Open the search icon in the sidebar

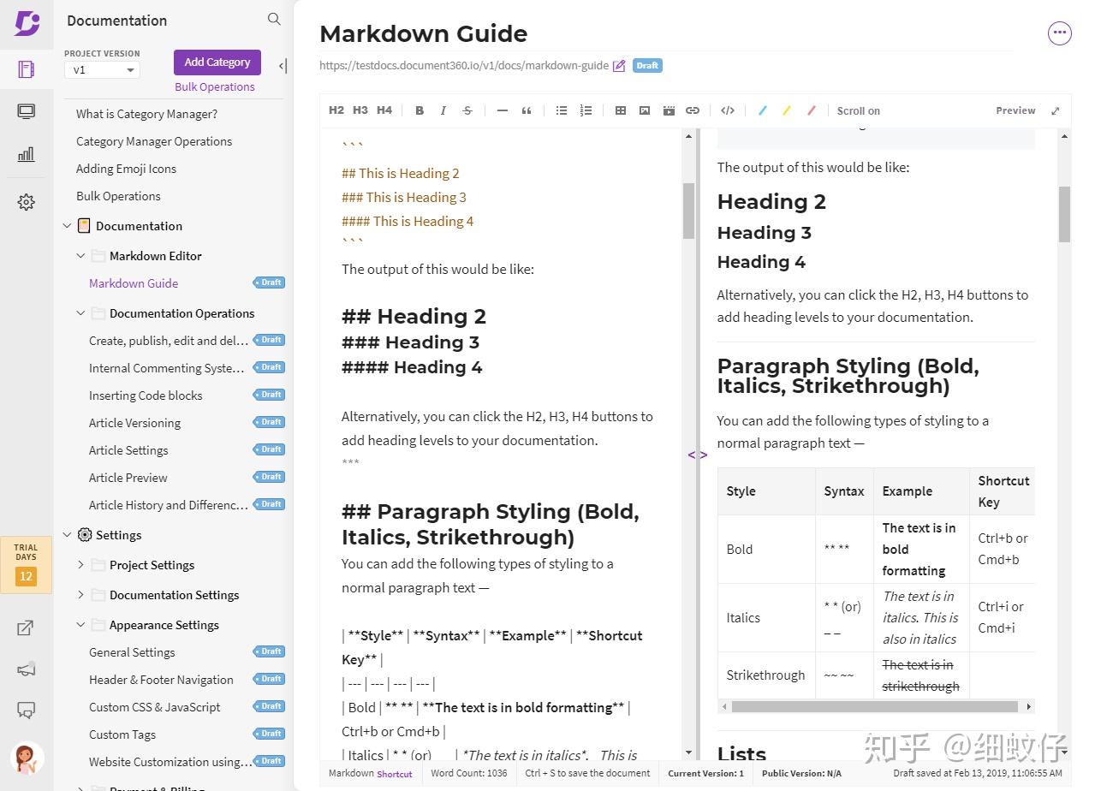[x=273, y=19]
